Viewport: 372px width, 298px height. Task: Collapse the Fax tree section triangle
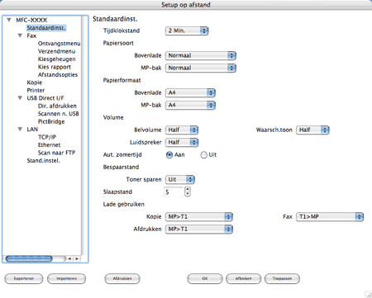[20, 35]
